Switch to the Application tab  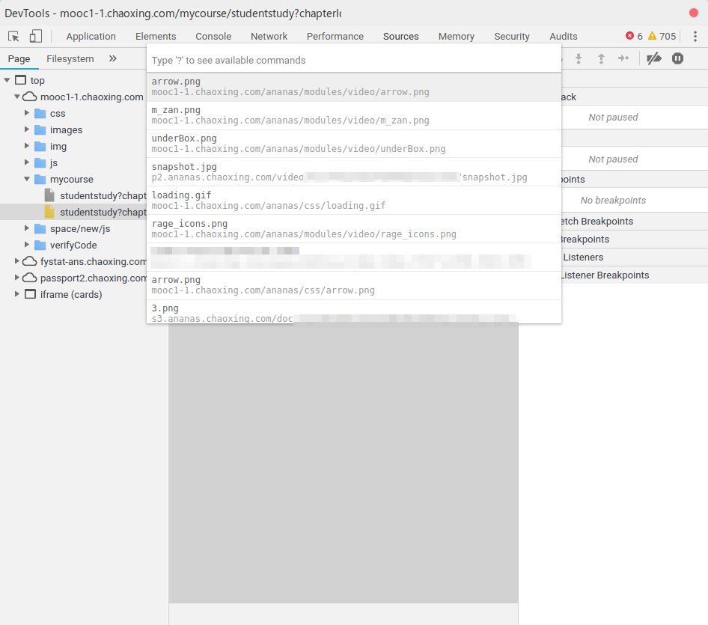91,36
